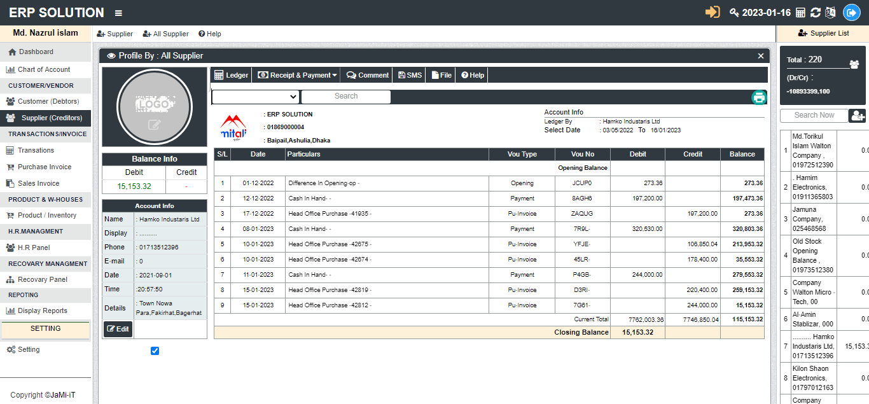Image resolution: width=869 pixels, height=404 pixels.
Task: Click the language translate icon
Action: pos(830,13)
